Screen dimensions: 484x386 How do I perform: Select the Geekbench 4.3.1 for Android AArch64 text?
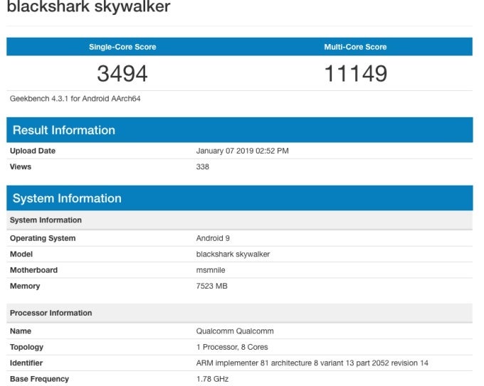coord(75,99)
